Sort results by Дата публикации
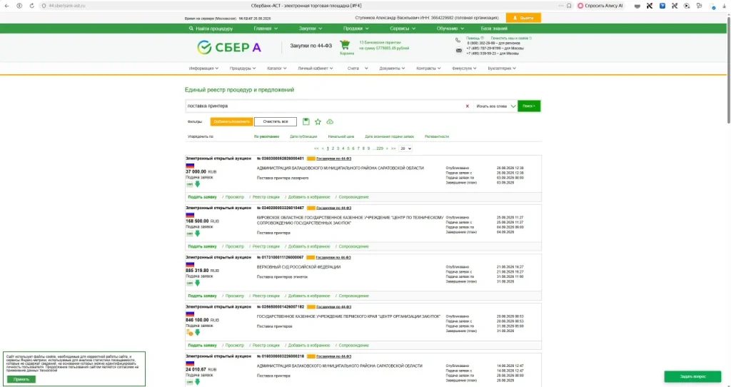This screenshot has height=387, width=731. (x=303, y=136)
